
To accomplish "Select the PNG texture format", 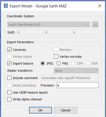I will (x=59, y=63).
